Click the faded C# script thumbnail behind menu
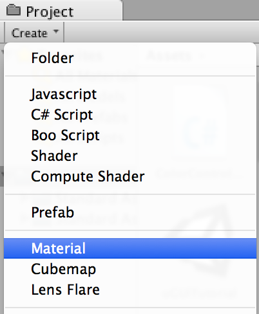The width and height of the screenshot is (259, 314). pos(200,121)
